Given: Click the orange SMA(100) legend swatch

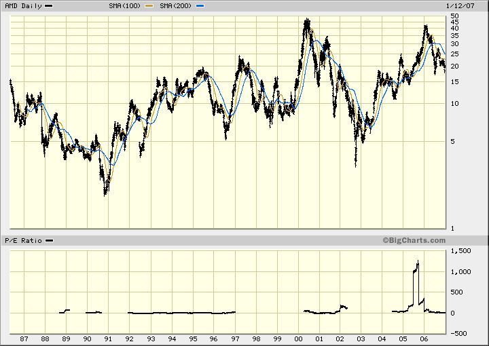Looking at the screenshot, I should [149, 6].
